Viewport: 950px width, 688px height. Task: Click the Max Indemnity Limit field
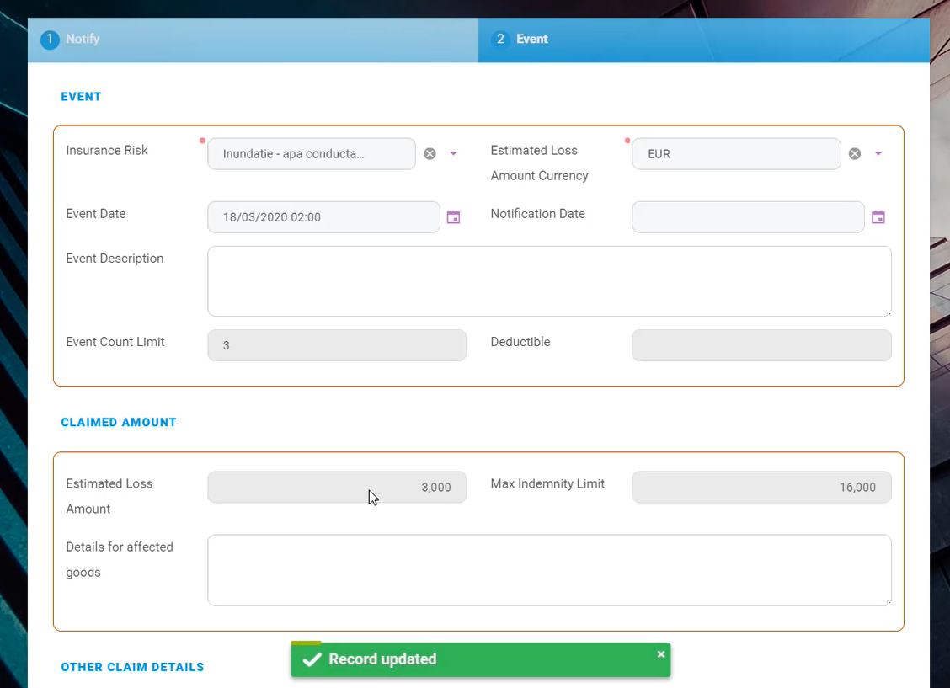coord(761,487)
